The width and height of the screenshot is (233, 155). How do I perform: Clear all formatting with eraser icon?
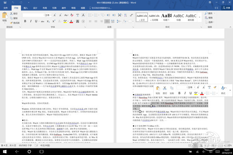point(72,15)
